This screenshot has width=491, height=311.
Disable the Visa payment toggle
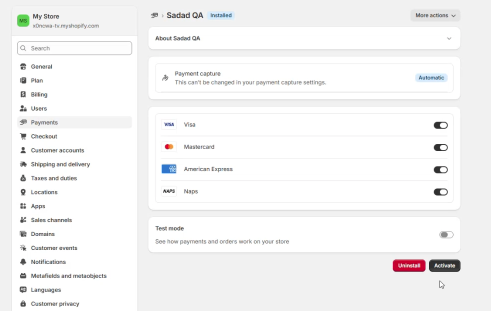(x=440, y=125)
